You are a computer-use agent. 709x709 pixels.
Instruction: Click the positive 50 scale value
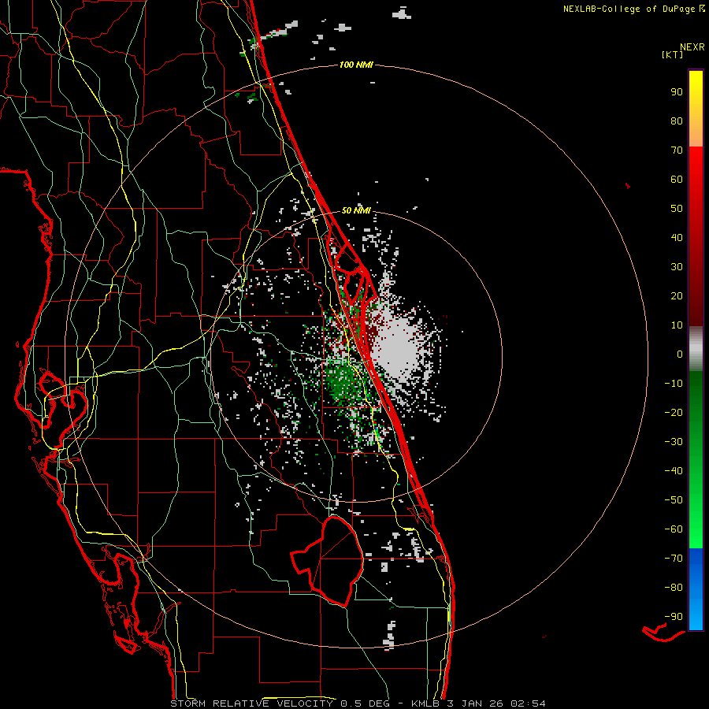click(x=677, y=209)
